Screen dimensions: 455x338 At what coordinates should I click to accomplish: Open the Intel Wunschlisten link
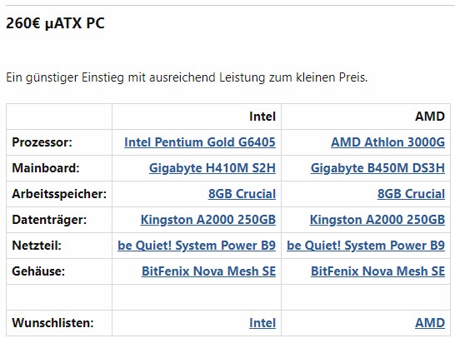click(x=262, y=323)
